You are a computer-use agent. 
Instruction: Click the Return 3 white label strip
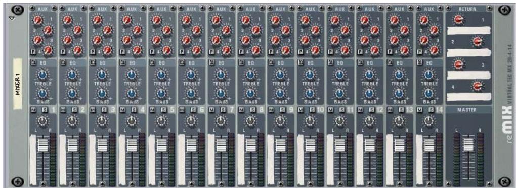pos(469,75)
